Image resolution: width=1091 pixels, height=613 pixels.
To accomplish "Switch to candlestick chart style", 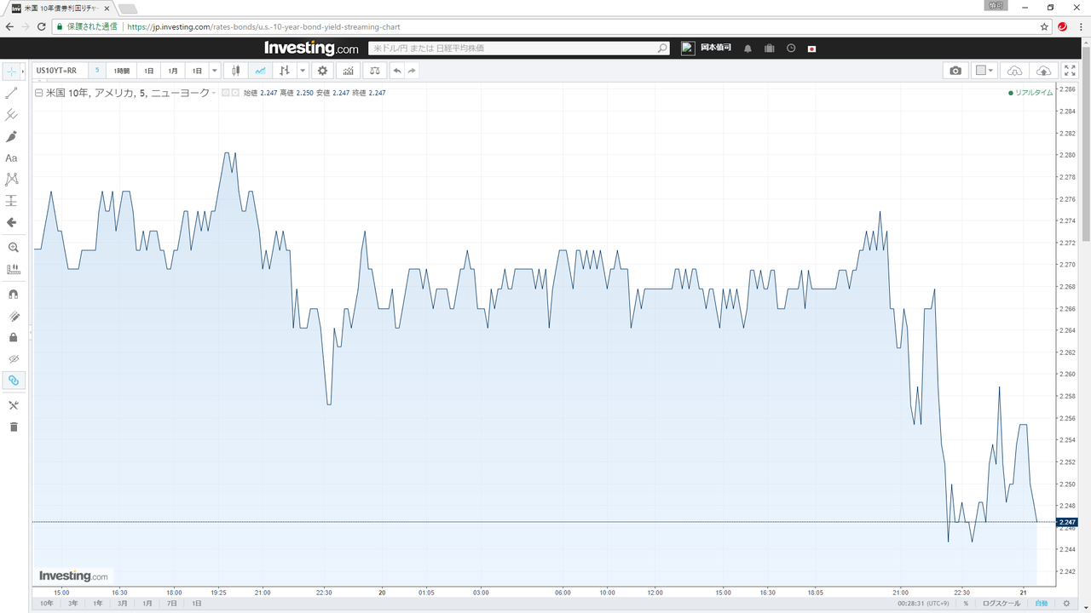I will coord(236,71).
